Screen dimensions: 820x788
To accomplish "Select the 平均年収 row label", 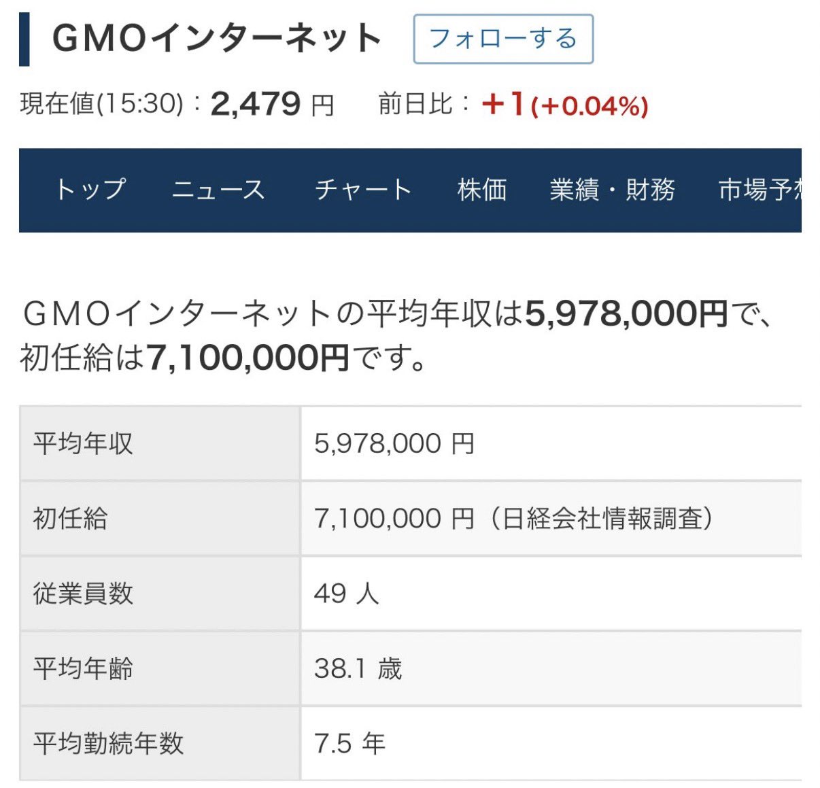I will point(83,444).
